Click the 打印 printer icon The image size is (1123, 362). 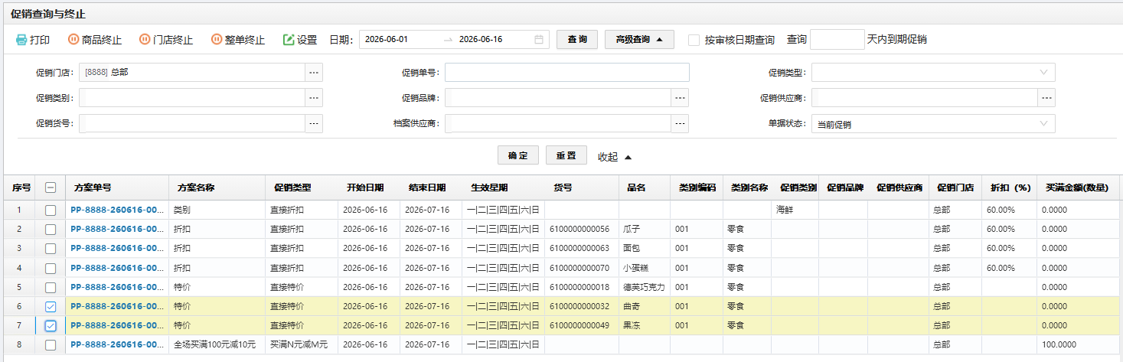(x=21, y=40)
